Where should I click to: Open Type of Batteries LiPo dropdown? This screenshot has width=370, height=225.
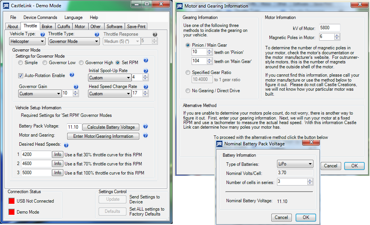295,164
